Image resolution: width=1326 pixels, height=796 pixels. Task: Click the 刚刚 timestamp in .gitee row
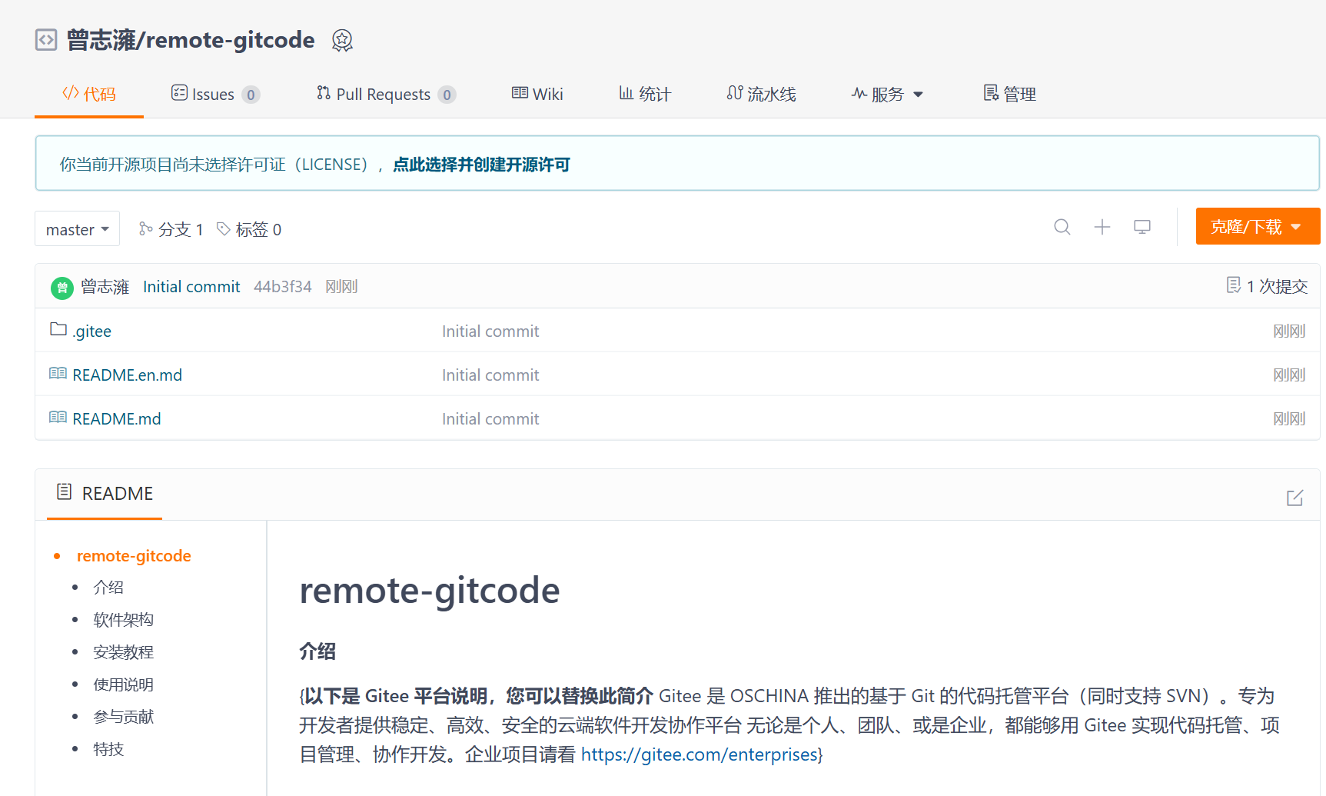click(x=1289, y=331)
